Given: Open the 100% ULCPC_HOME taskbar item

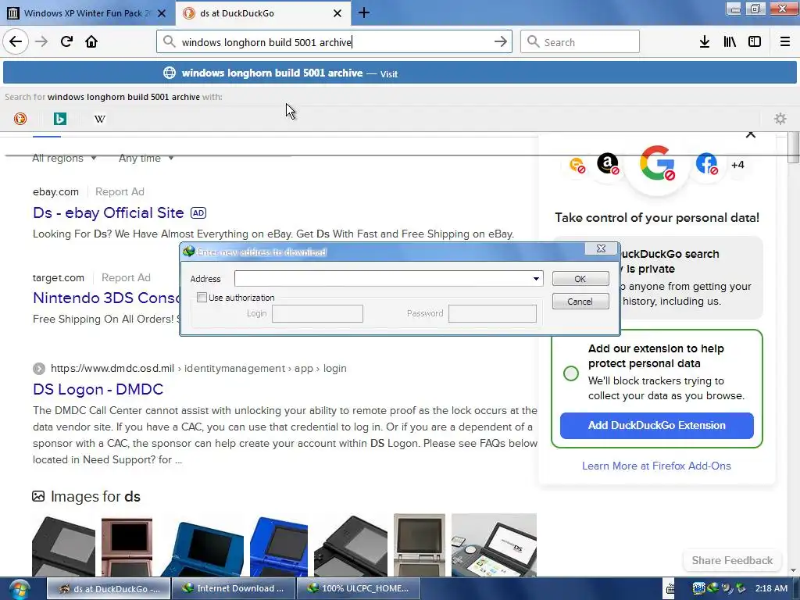Looking at the screenshot, I should click(x=359, y=588).
